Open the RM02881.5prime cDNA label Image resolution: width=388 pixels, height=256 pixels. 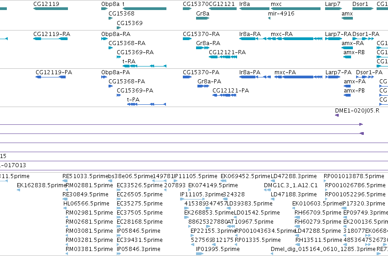click(x=89, y=185)
